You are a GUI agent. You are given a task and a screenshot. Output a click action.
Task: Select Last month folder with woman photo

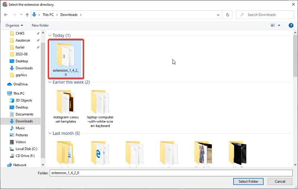(203, 153)
